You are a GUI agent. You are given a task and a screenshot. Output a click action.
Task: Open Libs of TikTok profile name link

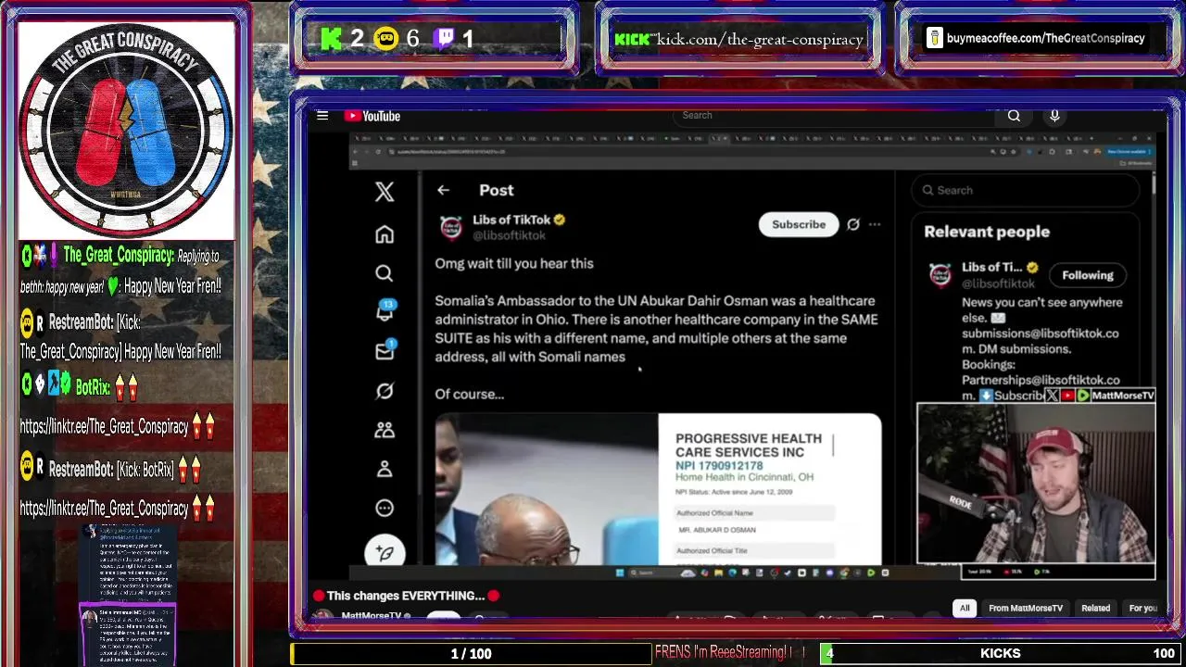(x=511, y=220)
